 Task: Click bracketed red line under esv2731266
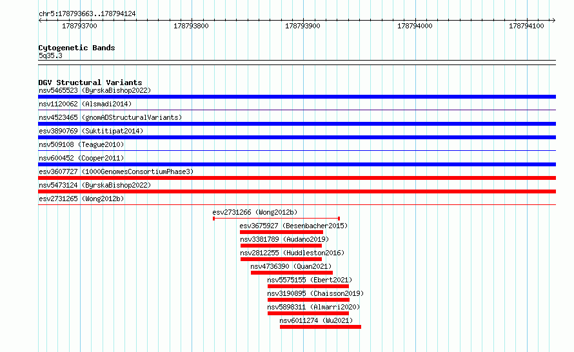pos(277,219)
